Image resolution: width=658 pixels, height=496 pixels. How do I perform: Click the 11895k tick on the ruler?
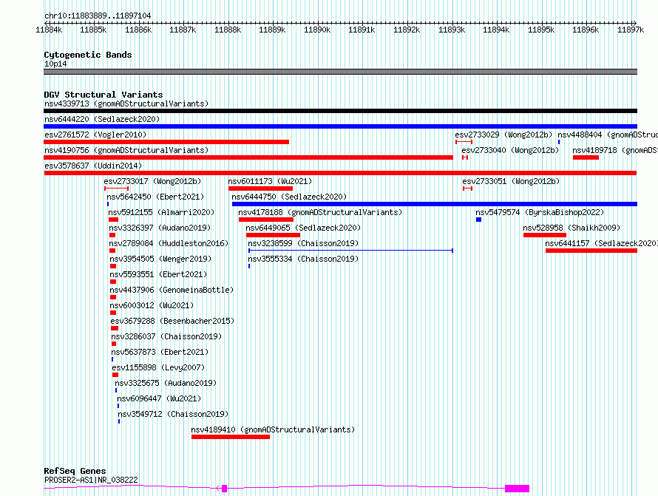coord(541,30)
